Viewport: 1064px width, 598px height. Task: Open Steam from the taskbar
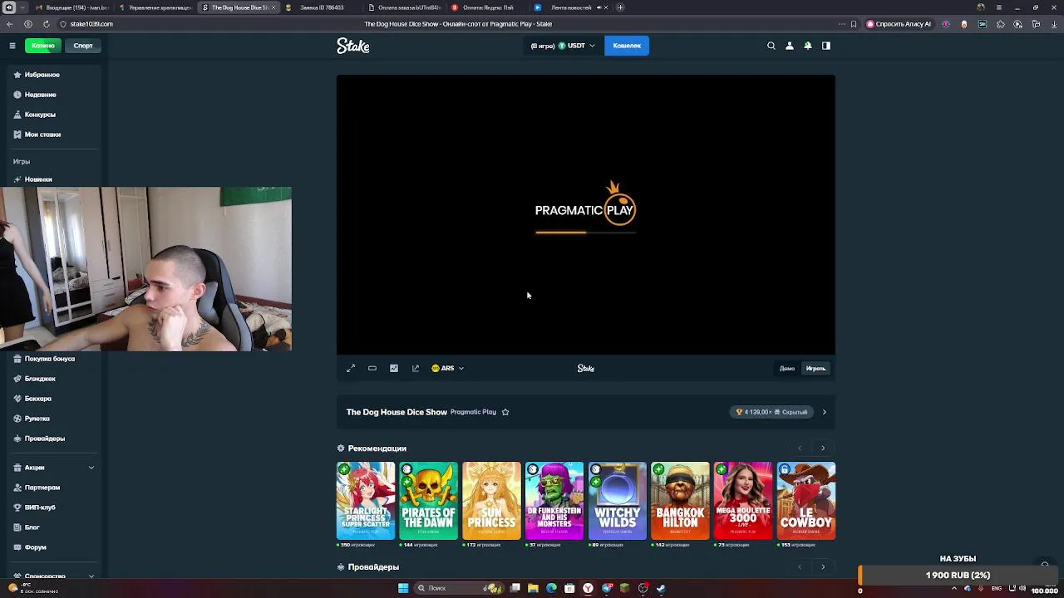[x=661, y=588]
